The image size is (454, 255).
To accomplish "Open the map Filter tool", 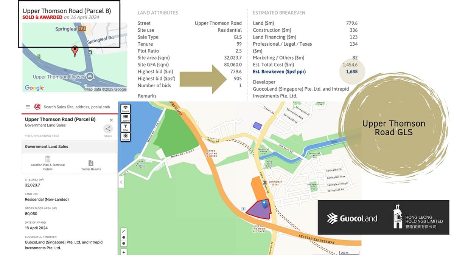I will 125,127.
